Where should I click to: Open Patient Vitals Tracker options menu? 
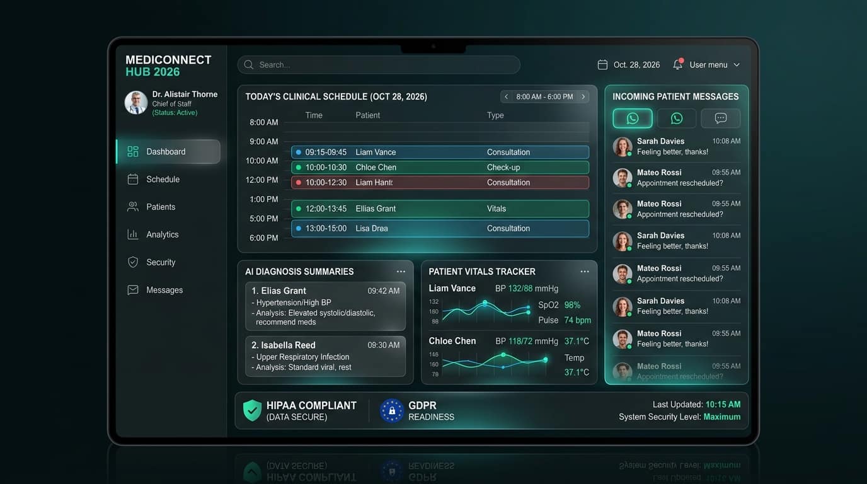click(585, 272)
